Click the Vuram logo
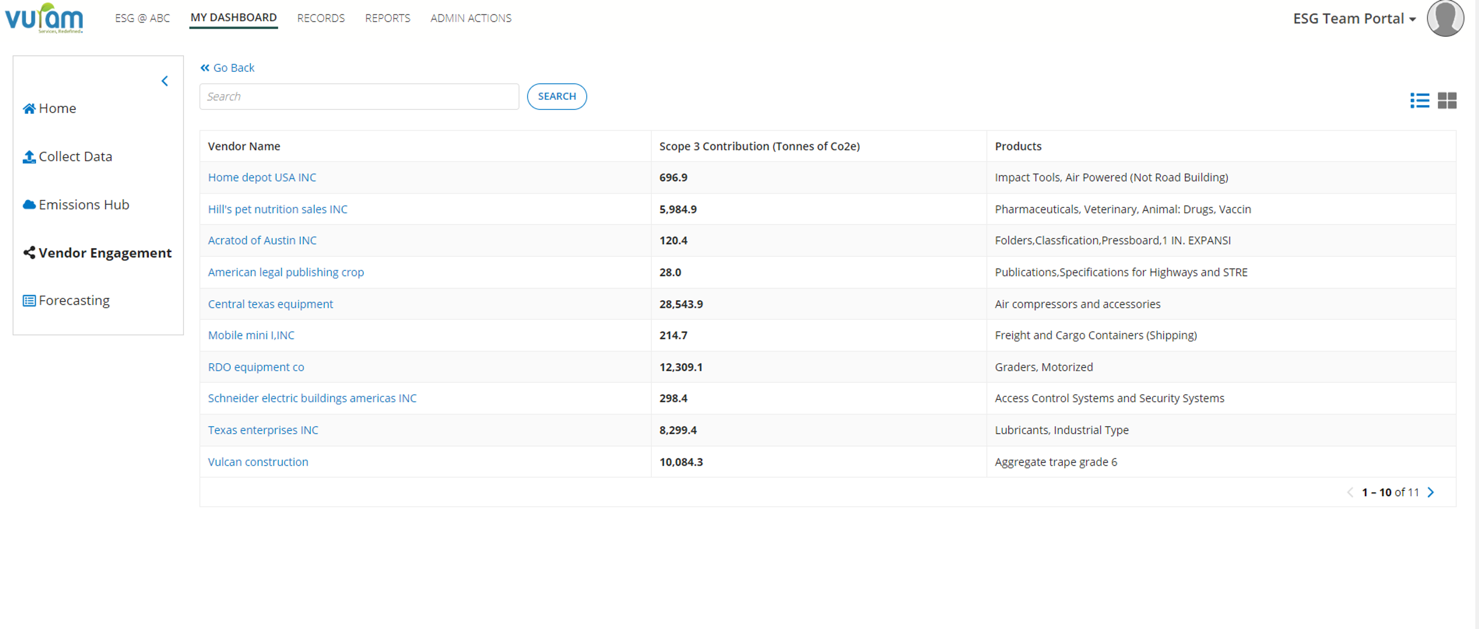This screenshot has height=629, width=1479. 44,18
